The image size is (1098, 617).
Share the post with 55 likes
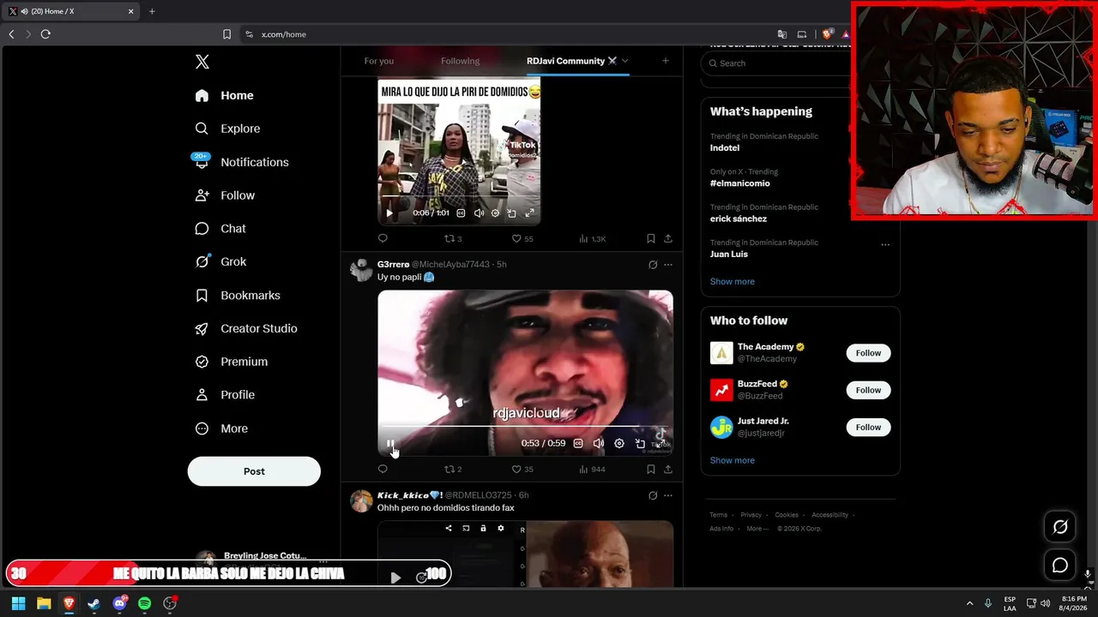pyautogui.click(x=668, y=238)
